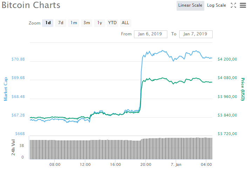Set zoom to 3m
The height and width of the screenshot is (169, 248).
87,23
